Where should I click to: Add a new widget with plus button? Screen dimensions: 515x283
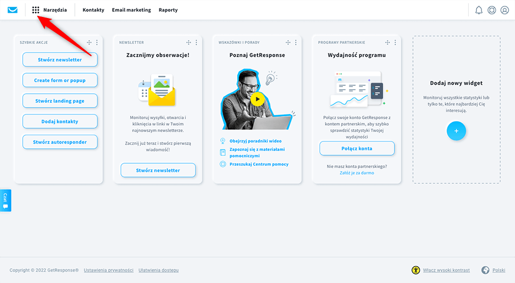pos(456,131)
